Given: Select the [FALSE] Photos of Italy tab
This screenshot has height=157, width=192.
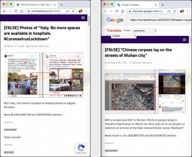Looking at the screenshot, I should tap(36, 5).
